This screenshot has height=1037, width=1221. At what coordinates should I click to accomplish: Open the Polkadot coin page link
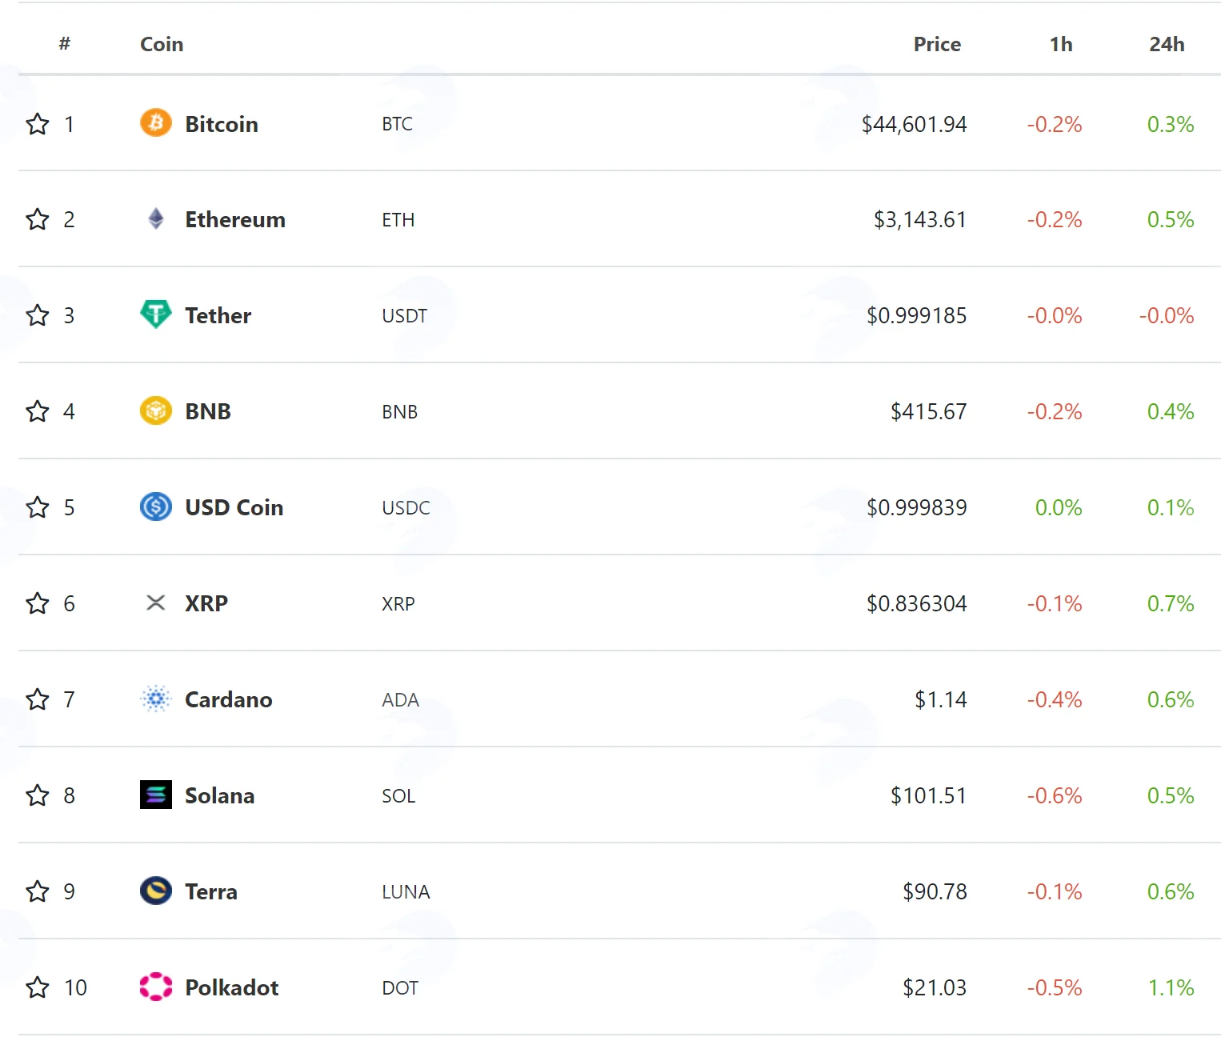[x=232, y=987]
